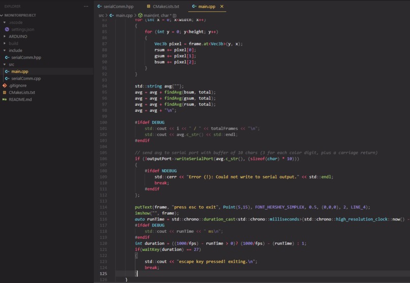Image resolution: width=410 pixels, height=283 pixels.
Task: Open serialComm.cpp in the explorer
Action: 26,78
